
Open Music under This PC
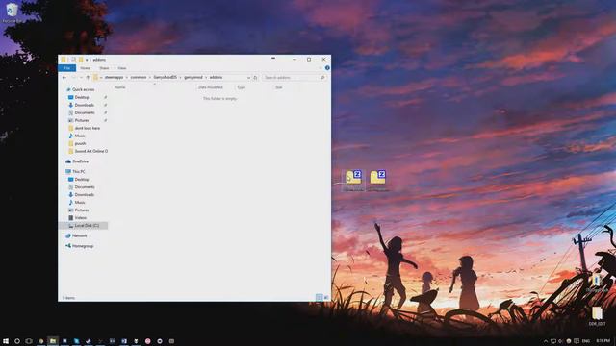click(80, 203)
